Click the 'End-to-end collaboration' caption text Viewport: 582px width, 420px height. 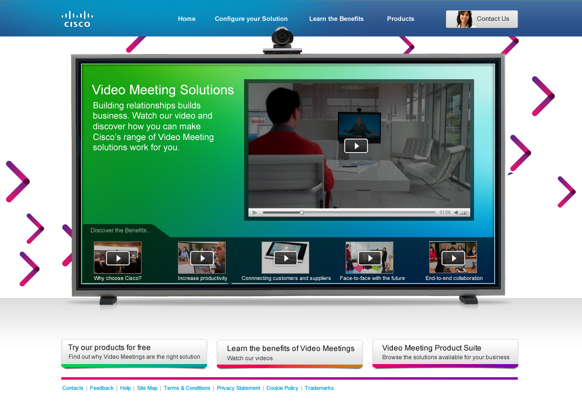(x=454, y=278)
